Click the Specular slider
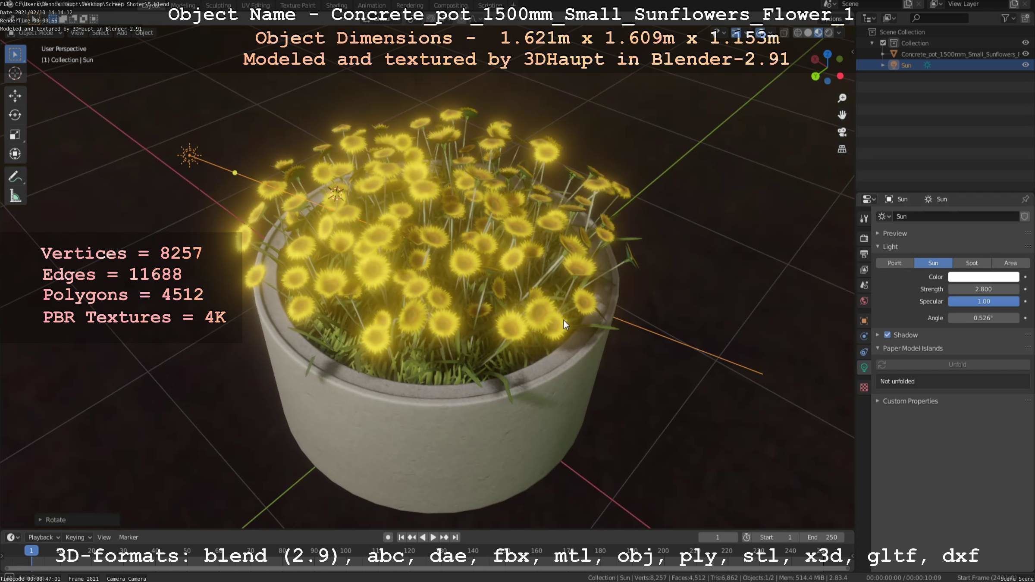This screenshot has height=582, width=1035. tap(983, 301)
